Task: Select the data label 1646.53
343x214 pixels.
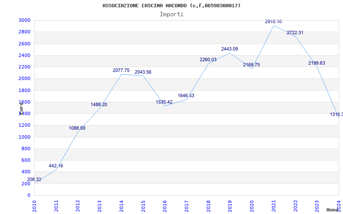Action: [x=186, y=95]
